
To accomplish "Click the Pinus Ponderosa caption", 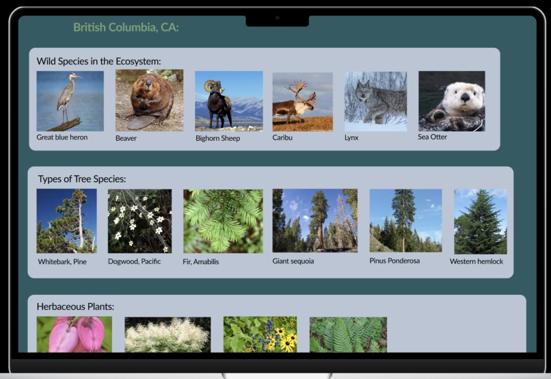I will [x=394, y=261].
